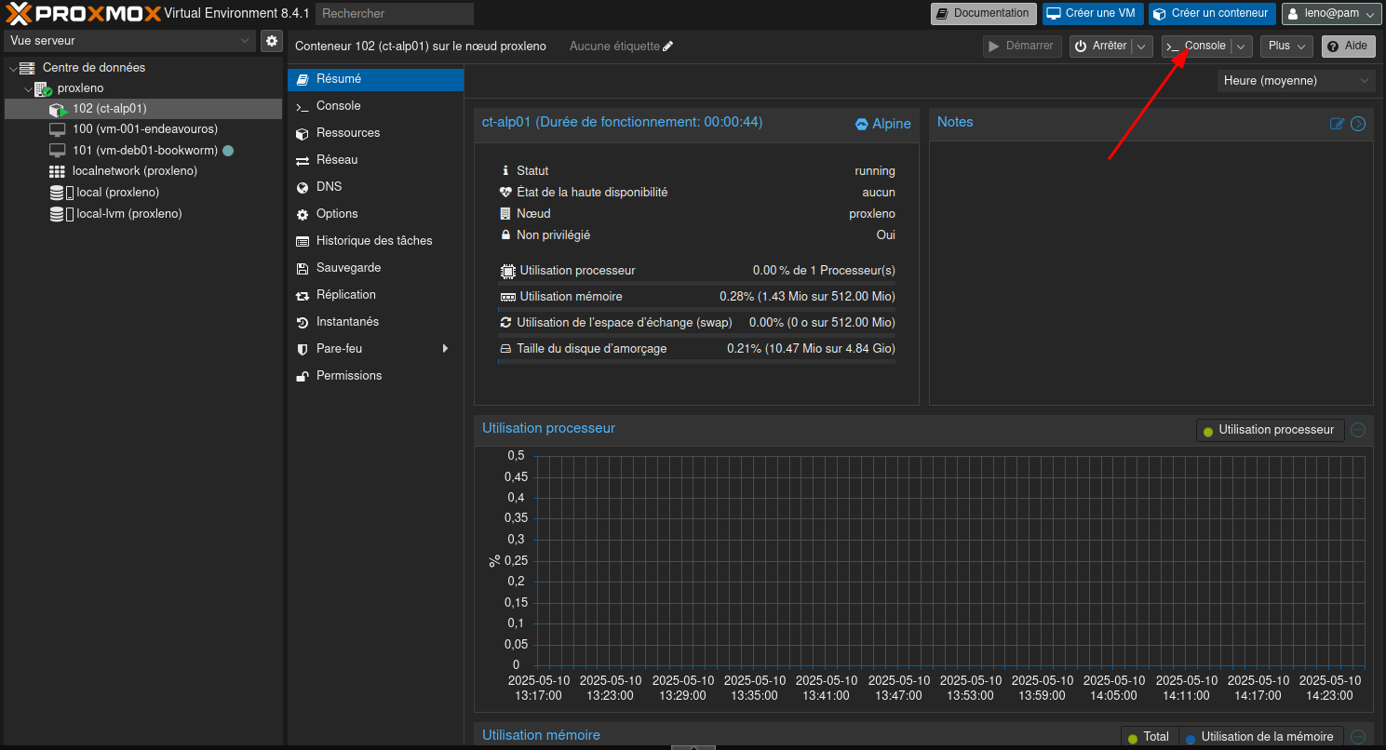Select the 100 (vm-001-endeavouros) monitor icon

[x=57, y=129]
